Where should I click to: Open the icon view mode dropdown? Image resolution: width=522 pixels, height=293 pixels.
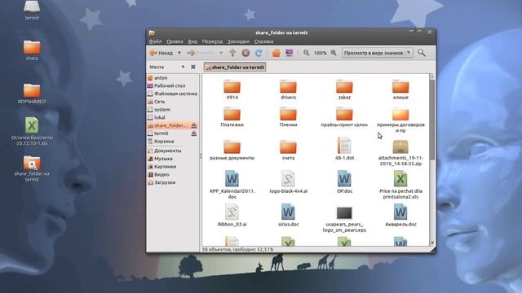[378, 53]
